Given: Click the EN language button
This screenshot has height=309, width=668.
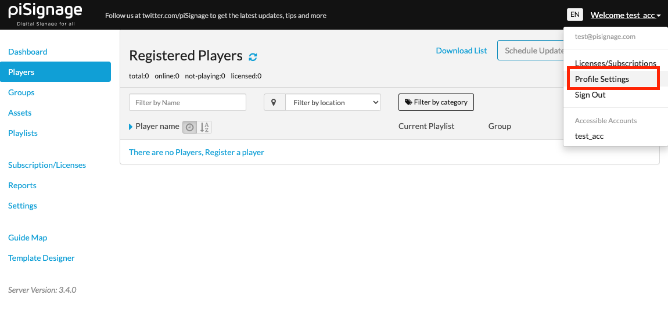Looking at the screenshot, I should [x=574, y=15].
